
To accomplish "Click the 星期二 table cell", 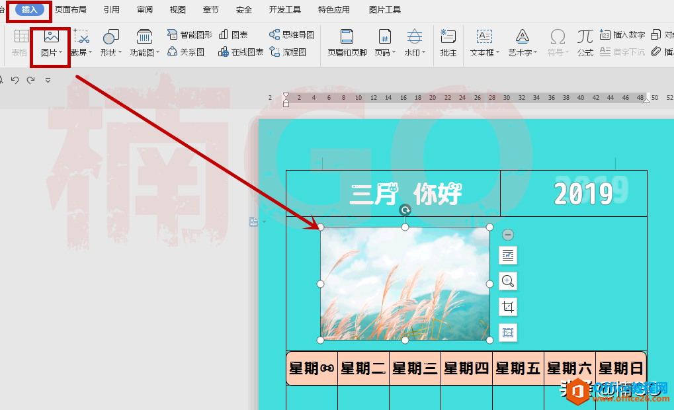I will (363, 368).
